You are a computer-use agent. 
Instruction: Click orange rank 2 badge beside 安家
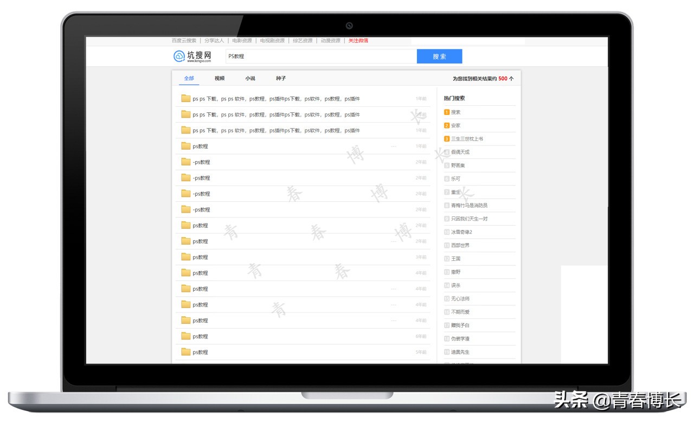pyautogui.click(x=447, y=125)
